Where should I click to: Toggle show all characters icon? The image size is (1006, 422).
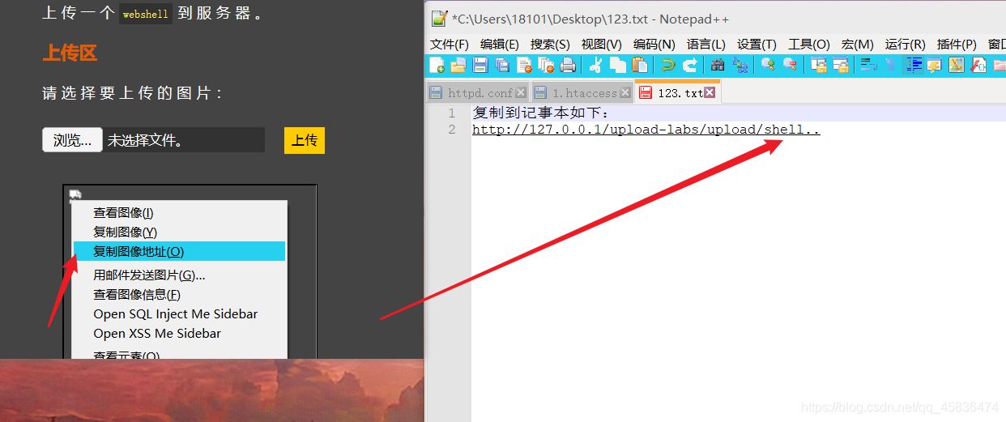890,66
